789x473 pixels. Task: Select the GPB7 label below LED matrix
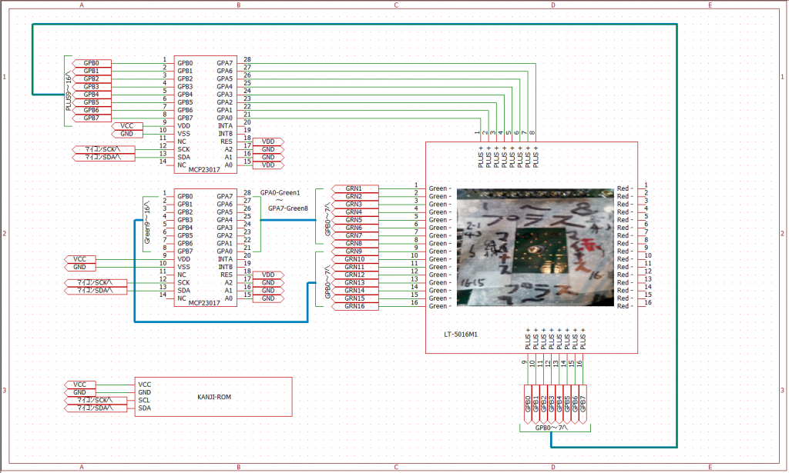tap(583, 404)
